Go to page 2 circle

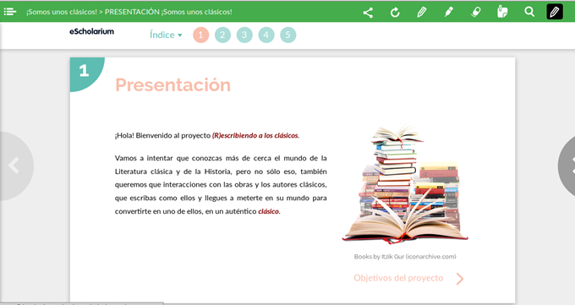pos(222,35)
